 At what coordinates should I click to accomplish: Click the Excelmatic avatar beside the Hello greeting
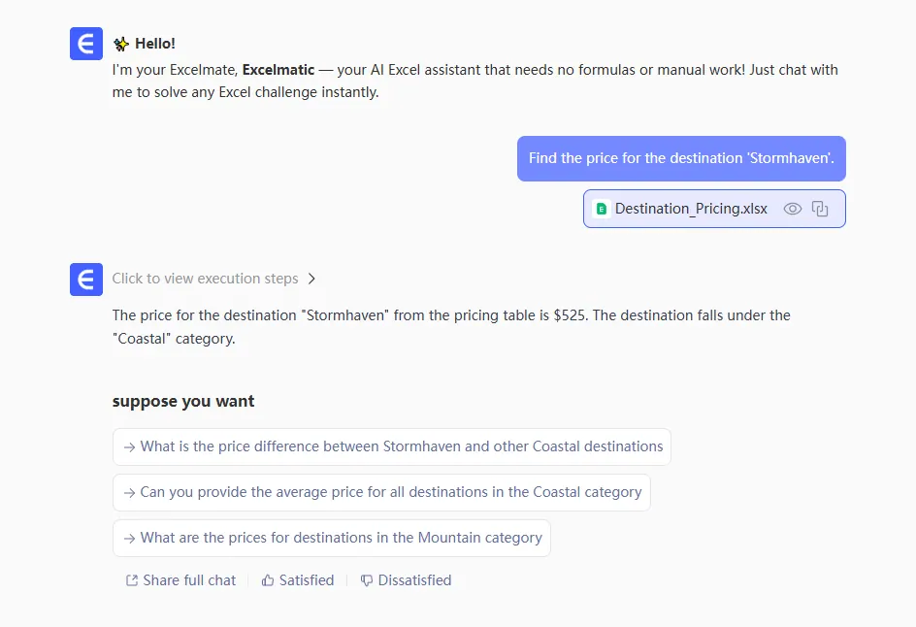86,44
